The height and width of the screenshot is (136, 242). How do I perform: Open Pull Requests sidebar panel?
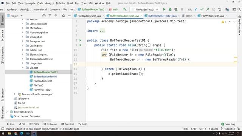click(x=3, y=55)
